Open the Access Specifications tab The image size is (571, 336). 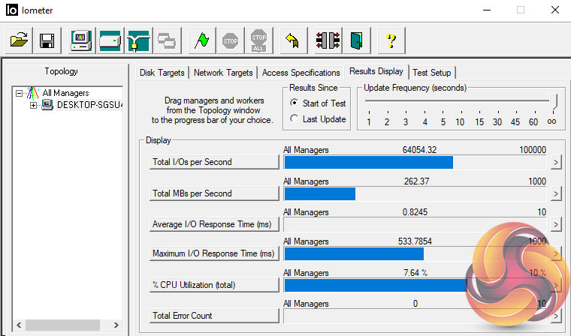coord(301,73)
